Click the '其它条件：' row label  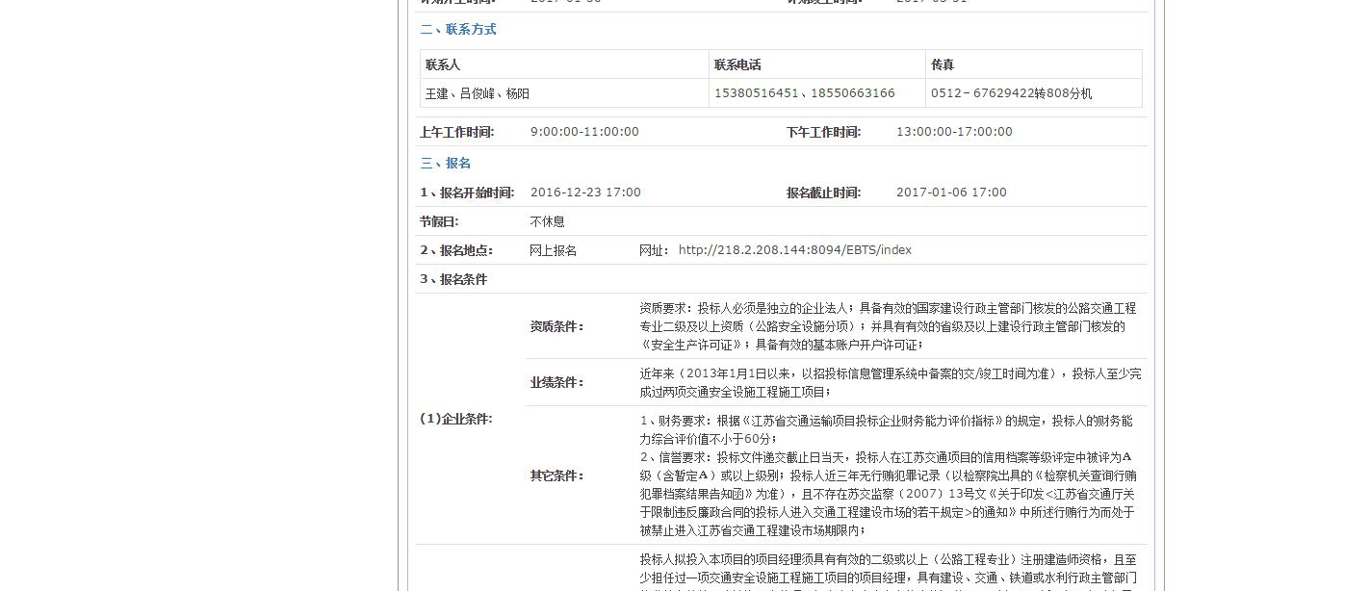point(556,475)
